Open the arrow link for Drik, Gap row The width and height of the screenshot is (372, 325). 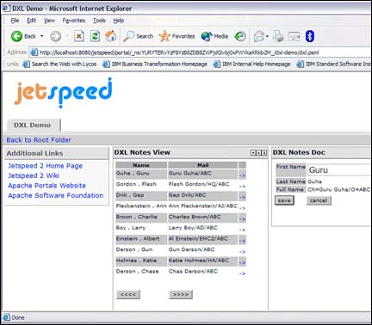[242, 197]
